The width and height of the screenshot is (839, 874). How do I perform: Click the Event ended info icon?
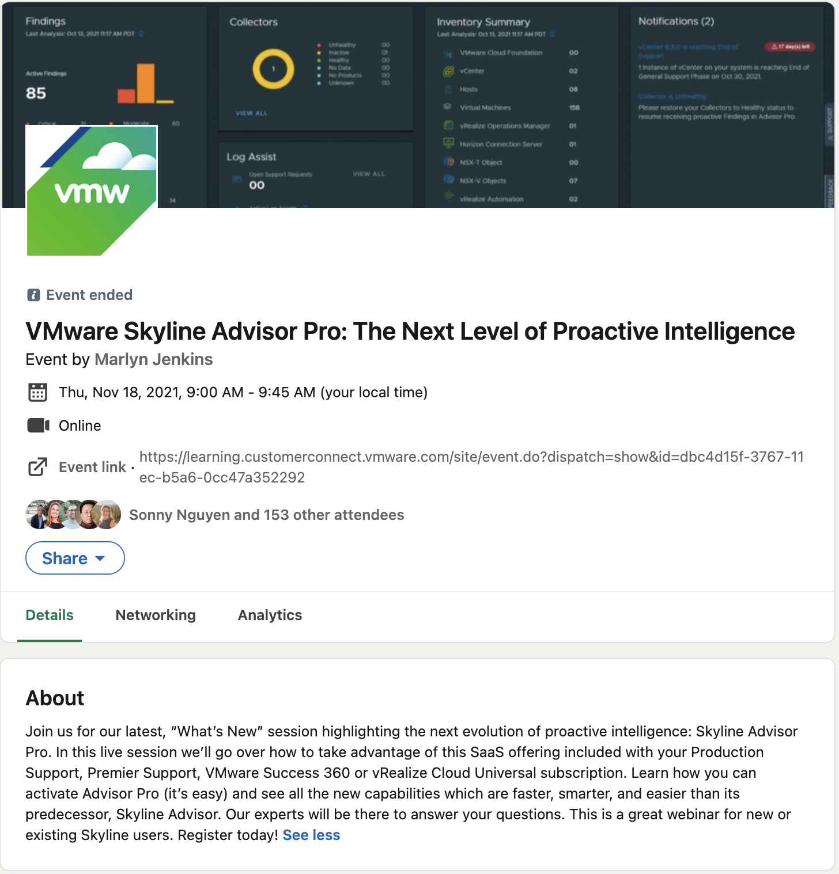[x=33, y=295]
